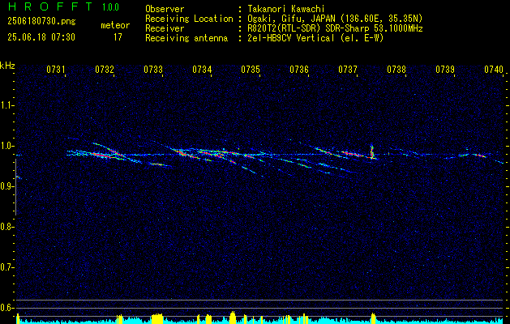Click the 0.7 kHz frequency label
Viewport: 510px width, 324px height.
point(6,267)
